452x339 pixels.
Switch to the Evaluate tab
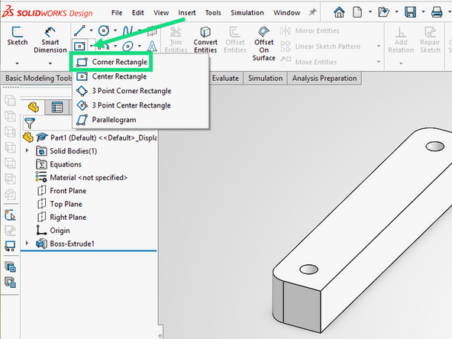click(225, 78)
